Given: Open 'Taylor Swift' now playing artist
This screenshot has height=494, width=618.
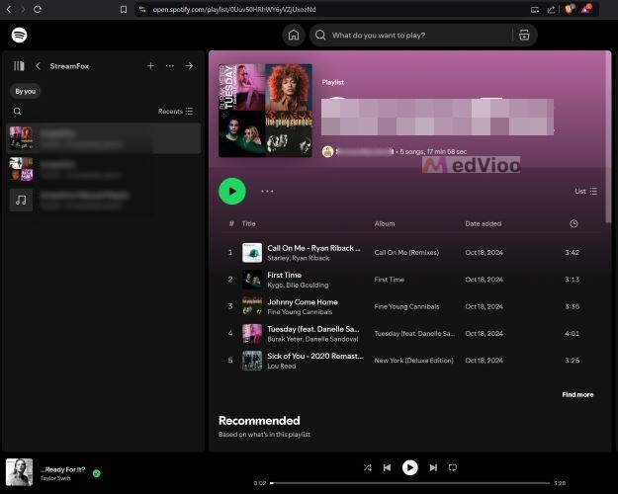Looking at the screenshot, I should (55, 478).
